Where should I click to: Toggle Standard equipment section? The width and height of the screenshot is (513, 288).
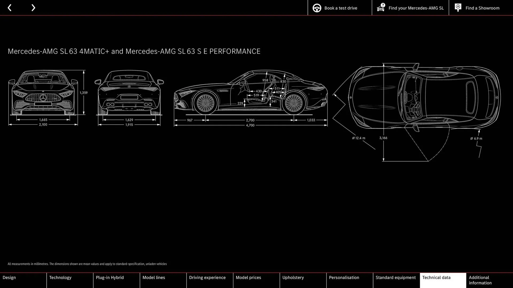[396, 279]
